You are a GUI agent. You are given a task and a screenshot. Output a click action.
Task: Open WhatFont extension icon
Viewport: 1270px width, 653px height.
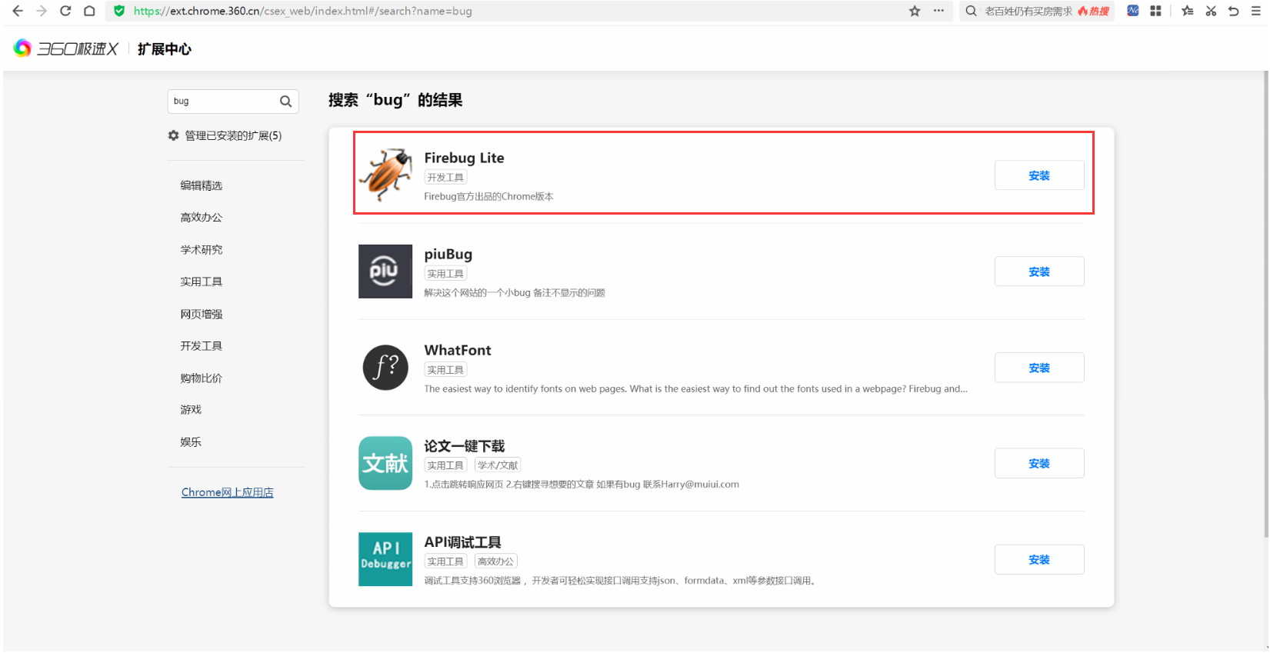click(385, 368)
